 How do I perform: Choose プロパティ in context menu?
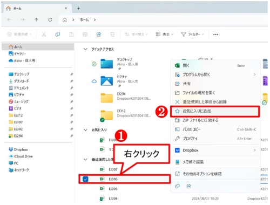point(215,139)
